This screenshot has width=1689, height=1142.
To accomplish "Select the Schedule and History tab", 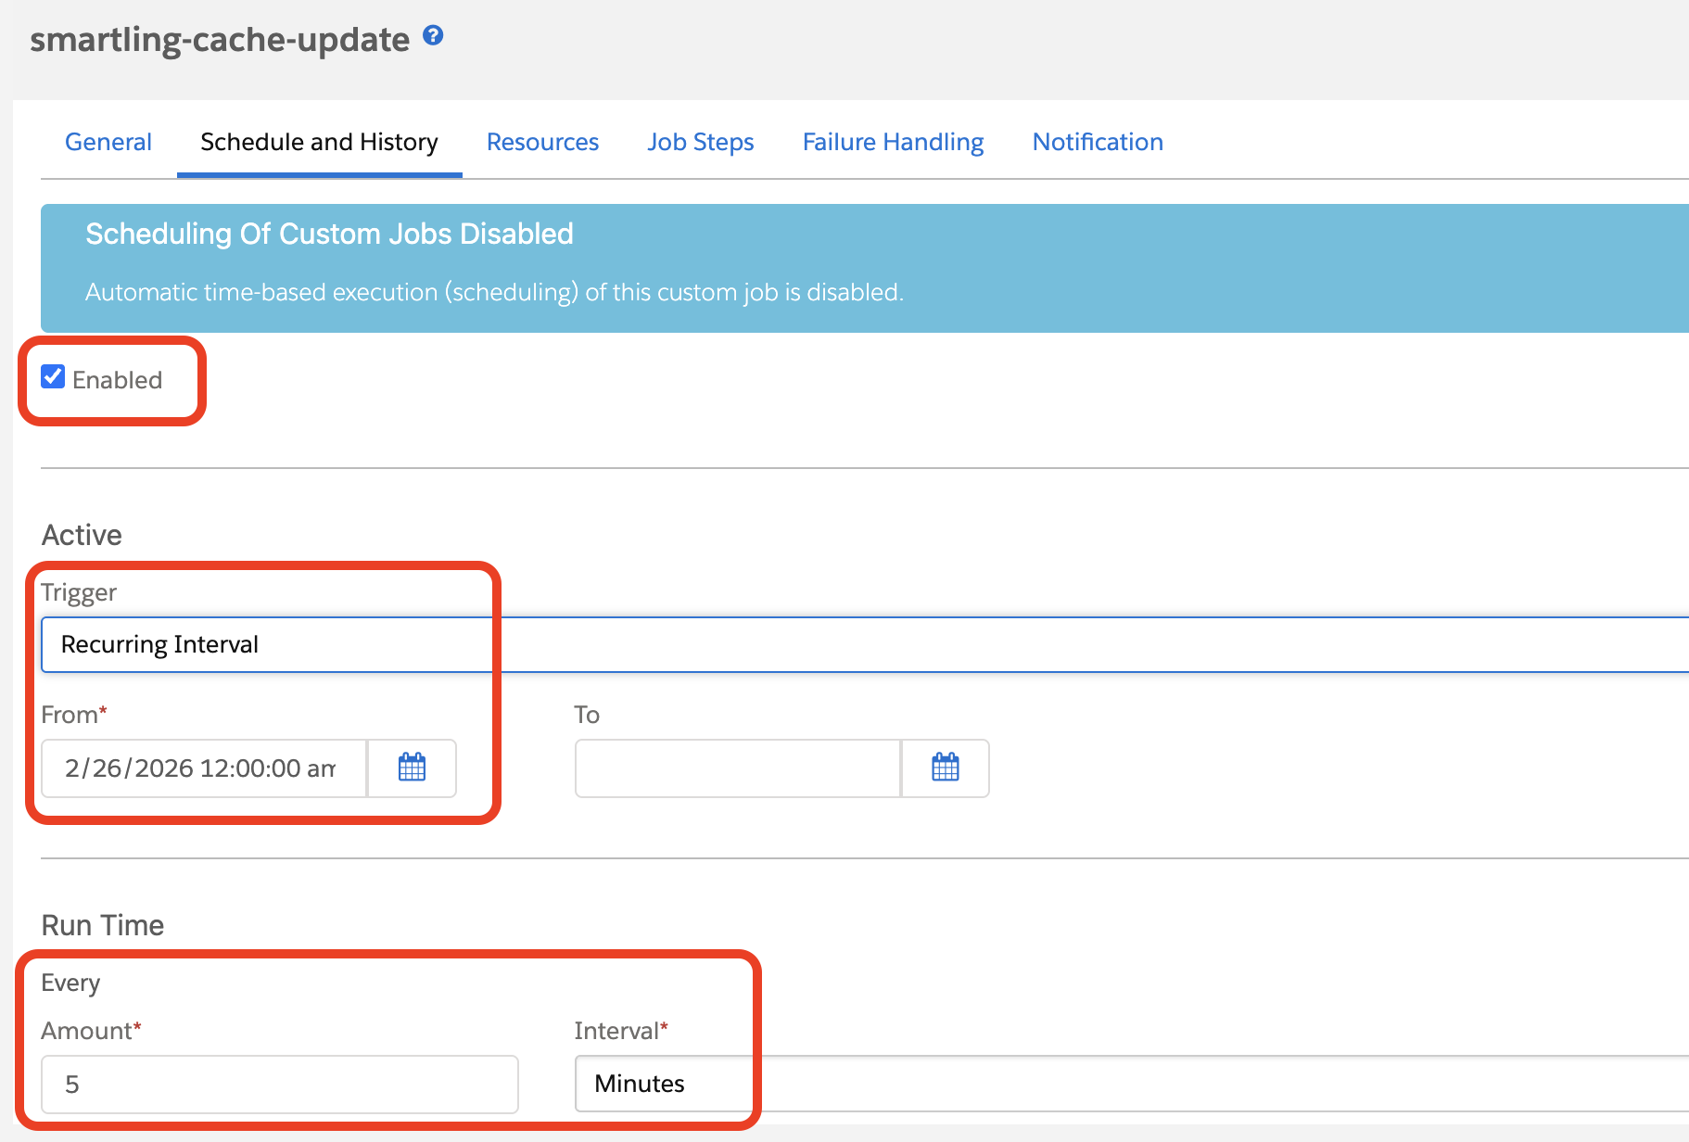I will point(319,142).
